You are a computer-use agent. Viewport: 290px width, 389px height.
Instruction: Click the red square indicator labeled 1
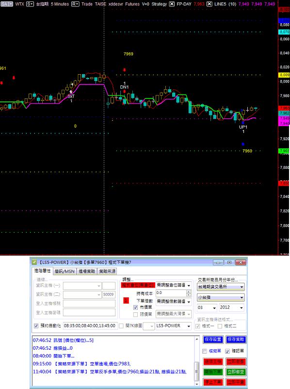pyautogui.click(x=126, y=300)
